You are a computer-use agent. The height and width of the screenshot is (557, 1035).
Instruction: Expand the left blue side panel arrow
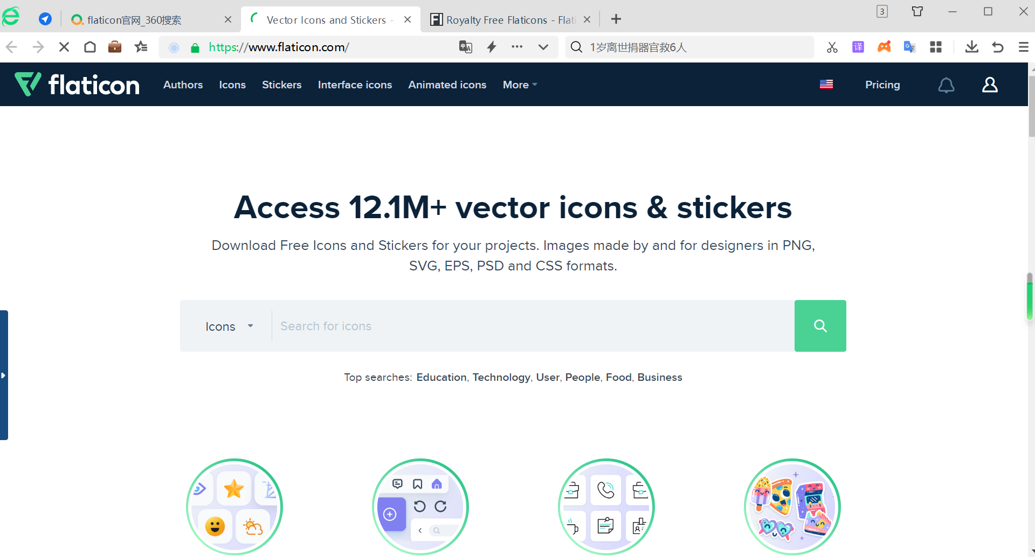(x=4, y=375)
